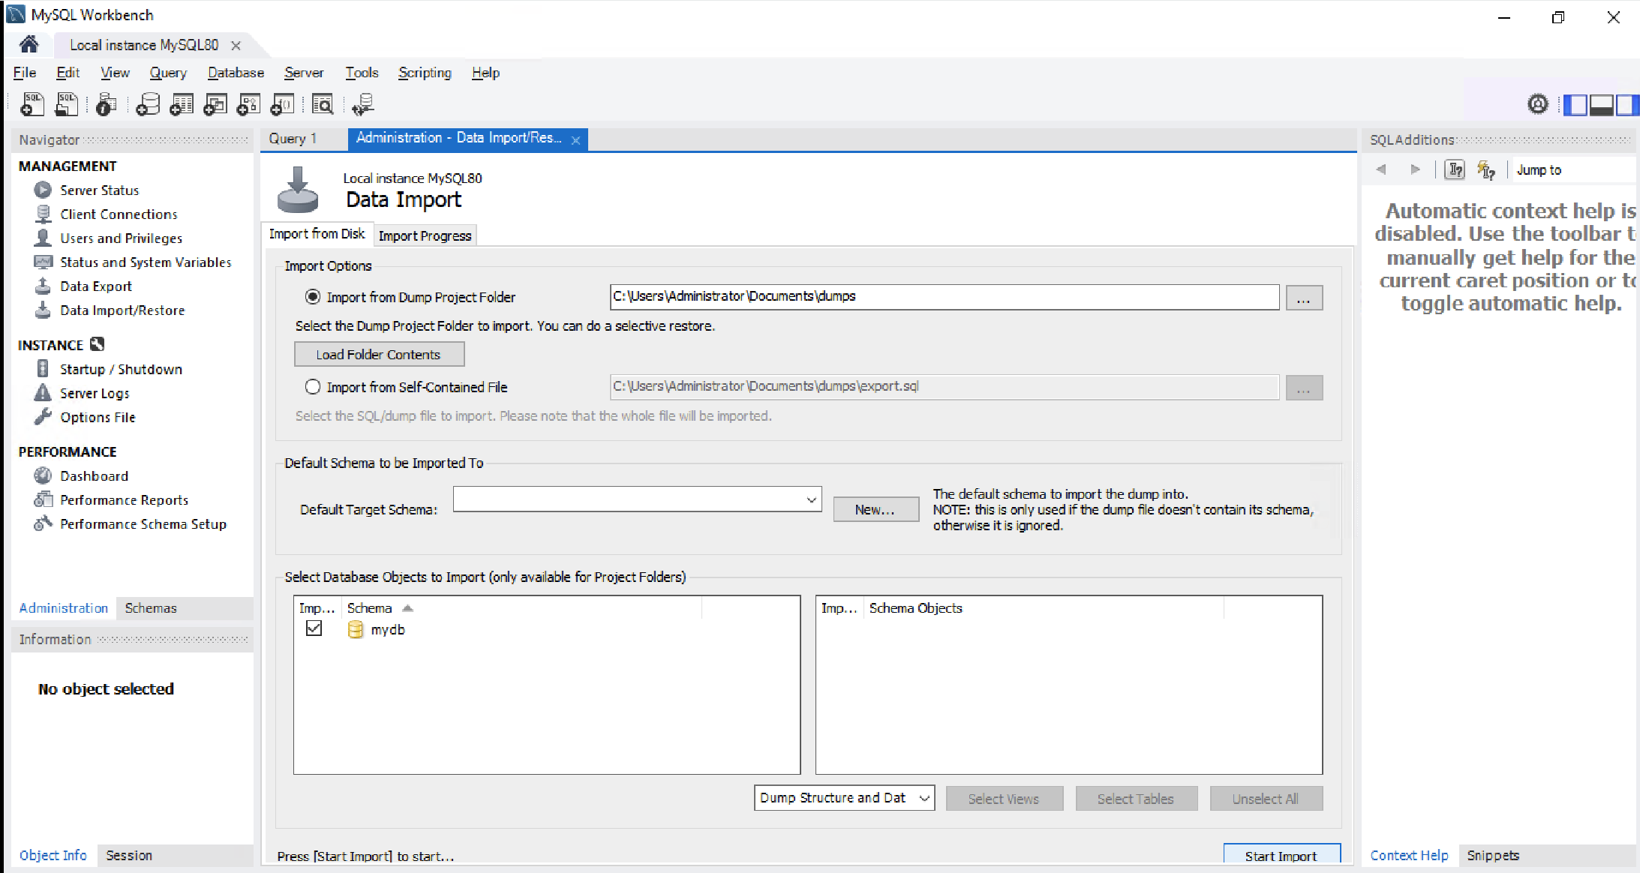Click the create new stored procedure icon
The height and width of the screenshot is (873, 1640).
248,104
